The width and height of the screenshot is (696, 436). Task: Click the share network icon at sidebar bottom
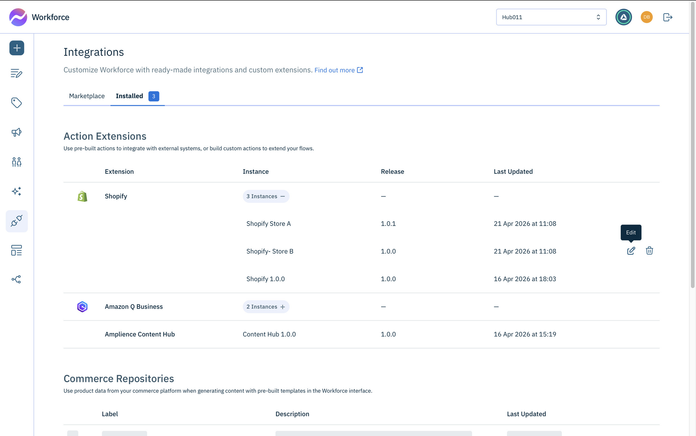17,279
